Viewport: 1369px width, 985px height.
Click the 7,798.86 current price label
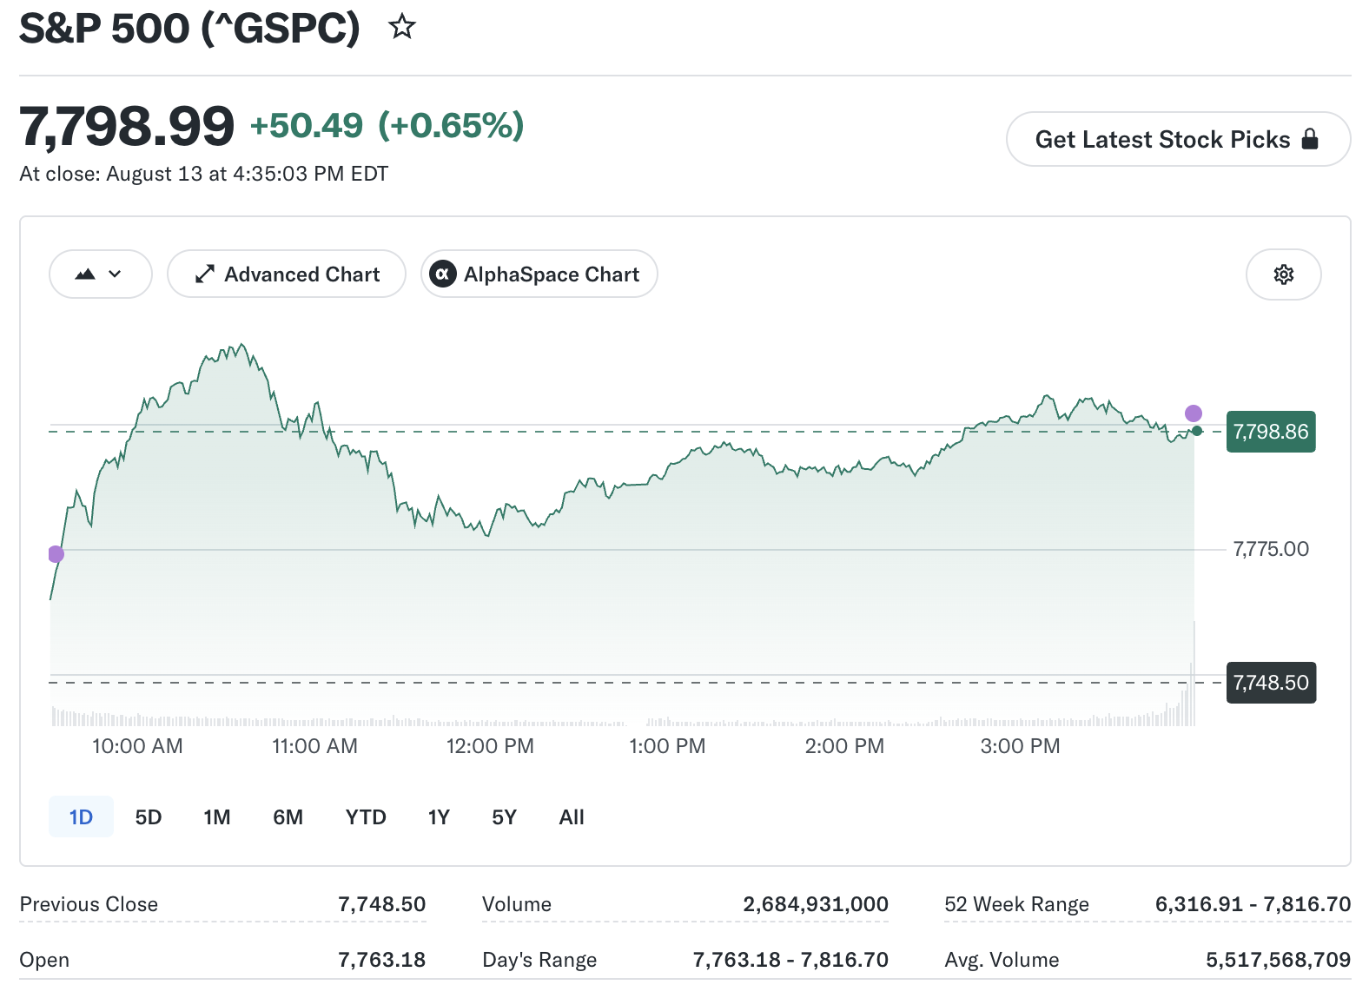click(x=1271, y=432)
